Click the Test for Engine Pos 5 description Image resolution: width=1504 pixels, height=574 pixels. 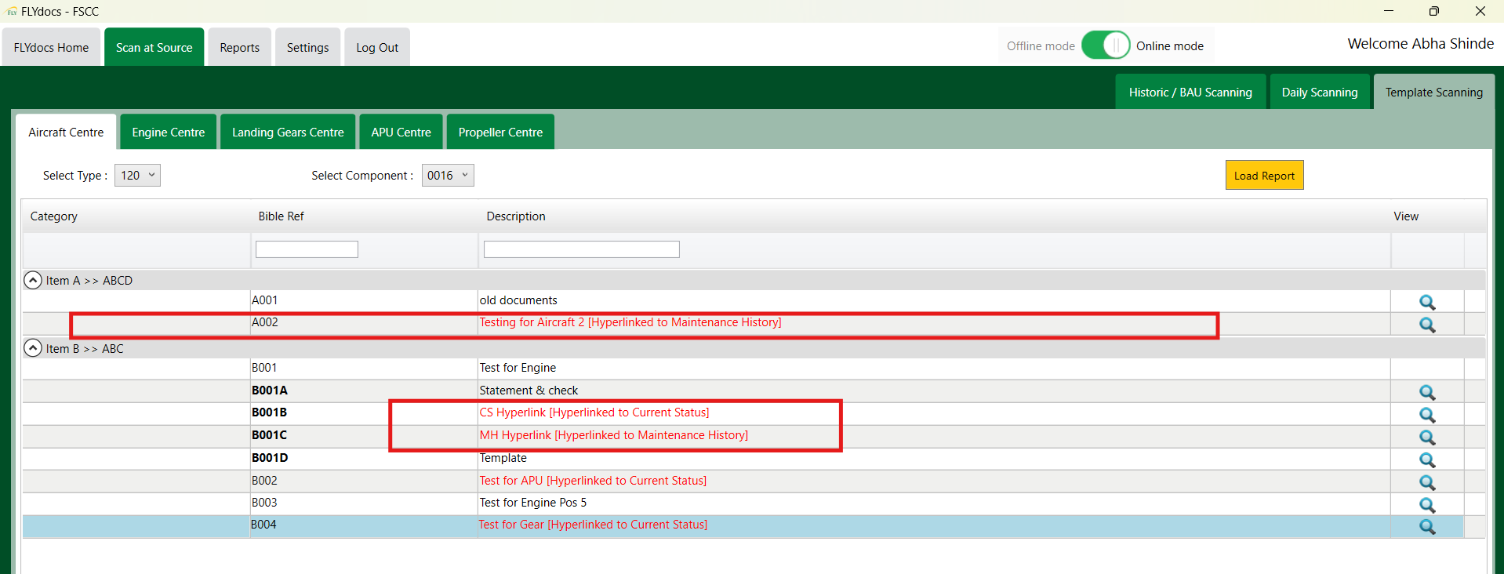[533, 503]
